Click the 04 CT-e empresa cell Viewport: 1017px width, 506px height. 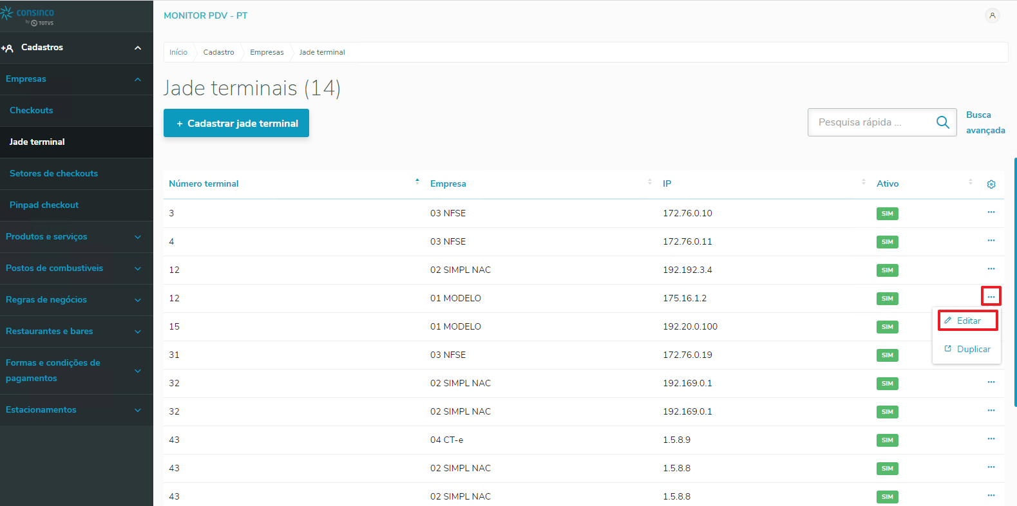click(x=447, y=440)
